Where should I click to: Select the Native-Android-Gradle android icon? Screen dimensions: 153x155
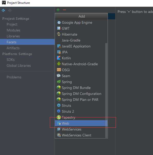coord(59,64)
